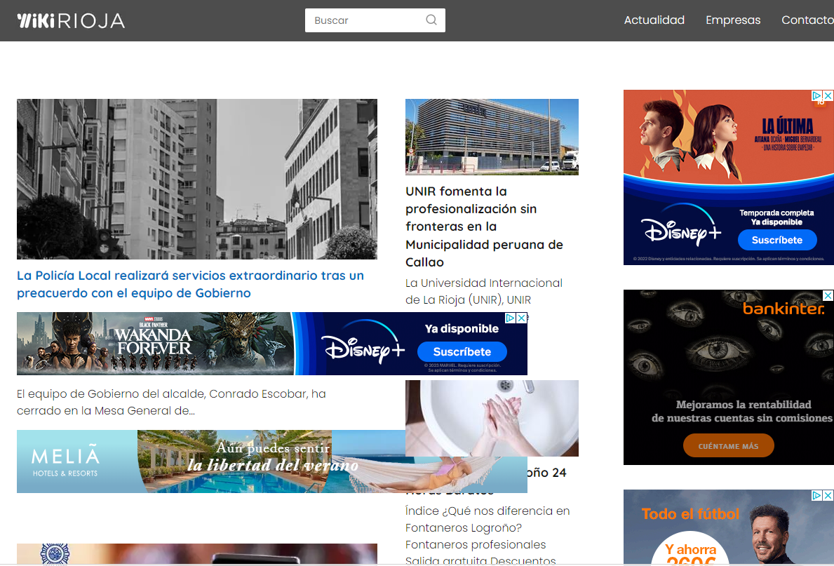The image size is (834, 566).
Task: Open the UNIR building article image
Action: click(492, 137)
